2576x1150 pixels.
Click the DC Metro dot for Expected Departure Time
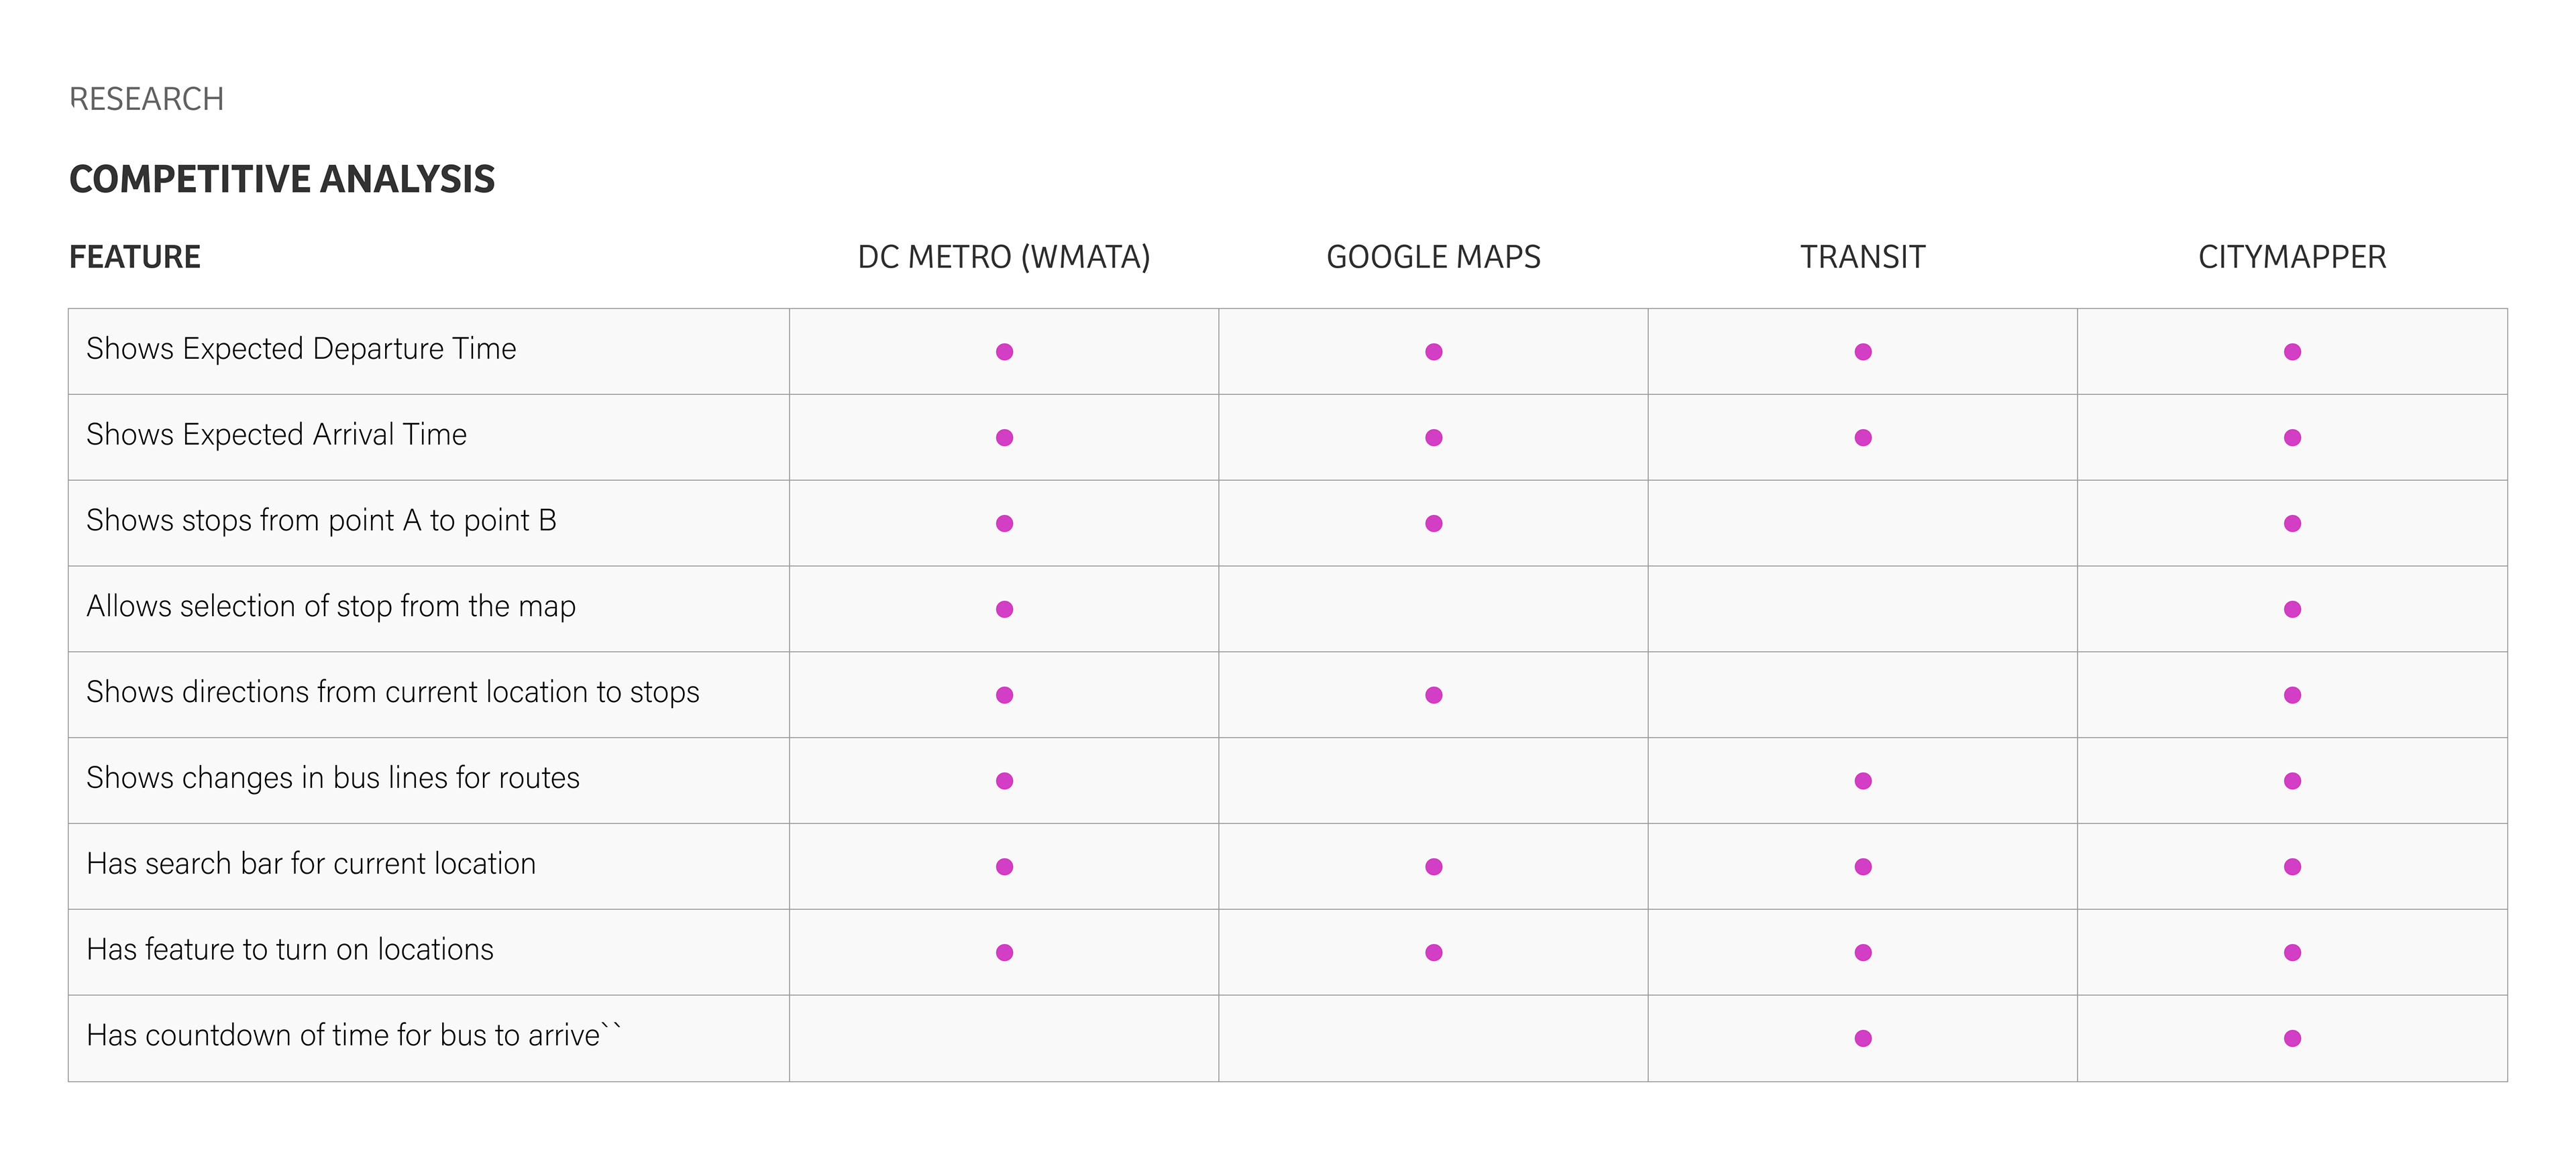[1004, 351]
